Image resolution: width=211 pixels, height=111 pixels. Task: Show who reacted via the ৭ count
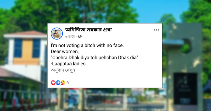68,83
